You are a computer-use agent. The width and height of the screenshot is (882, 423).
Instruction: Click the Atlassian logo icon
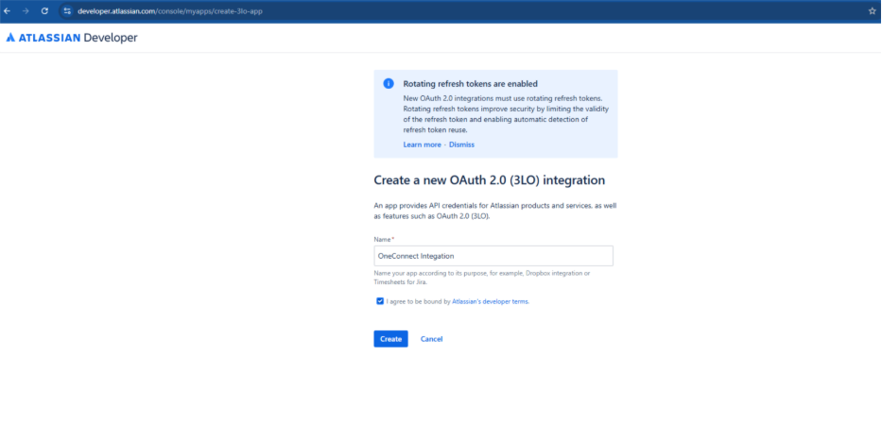point(10,38)
